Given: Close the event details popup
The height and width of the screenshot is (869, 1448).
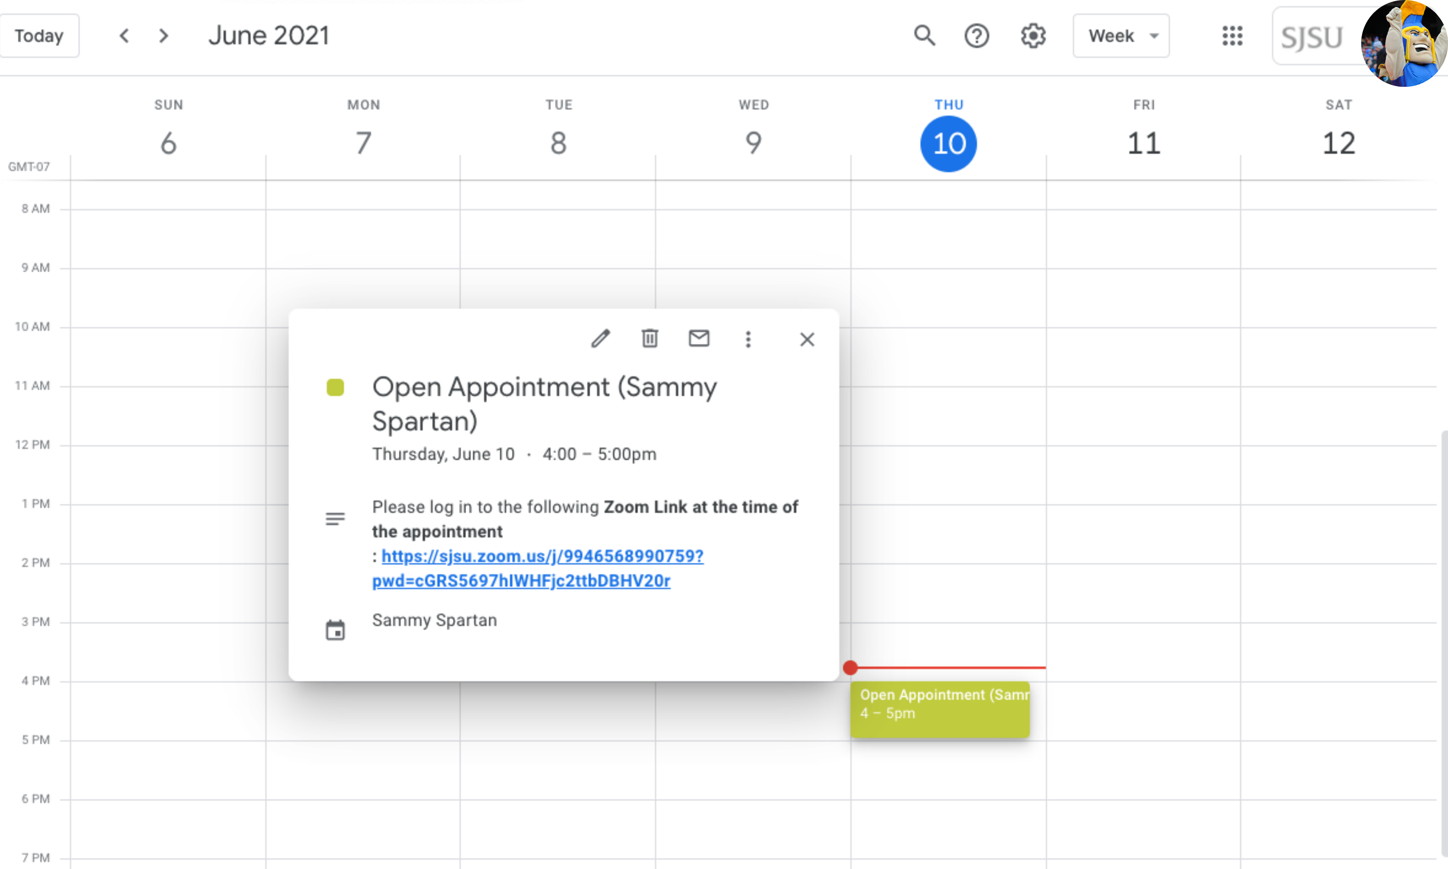Looking at the screenshot, I should pyautogui.click(x=807, y=339).
